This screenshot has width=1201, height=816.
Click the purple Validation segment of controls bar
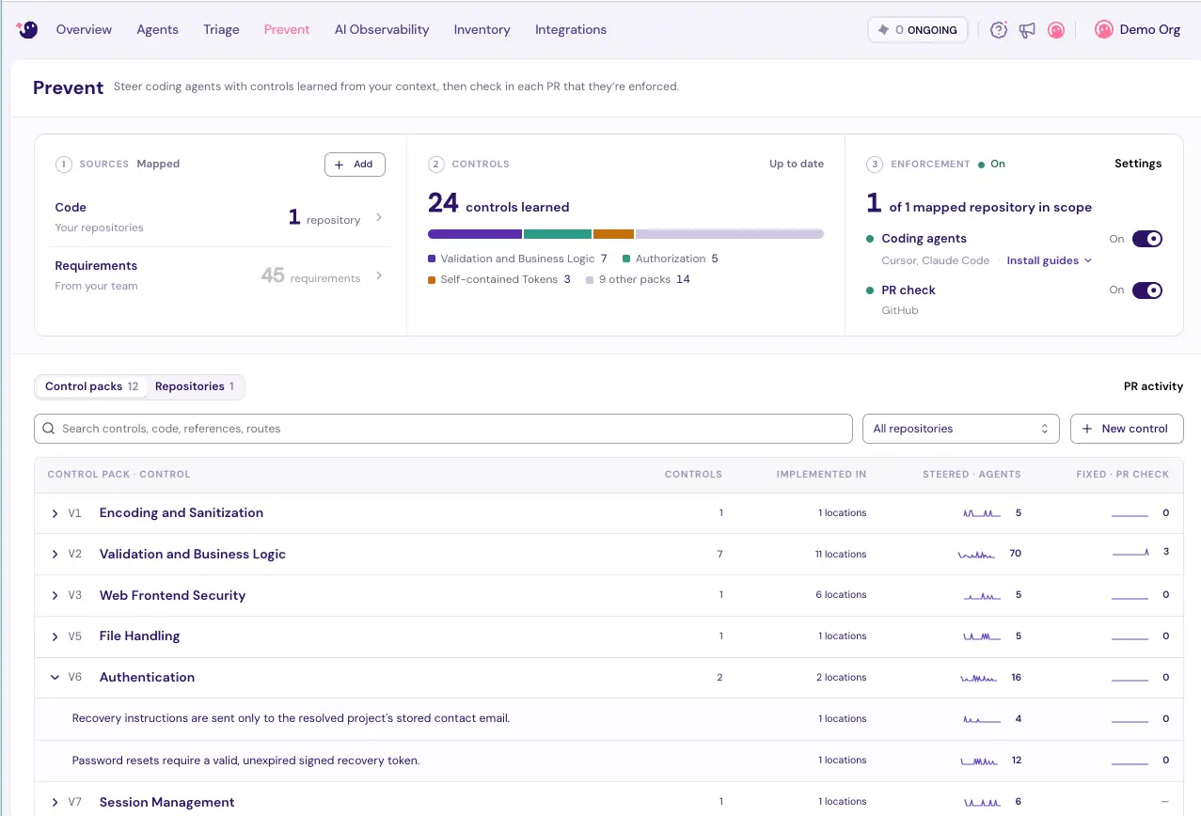pos(475,234)
